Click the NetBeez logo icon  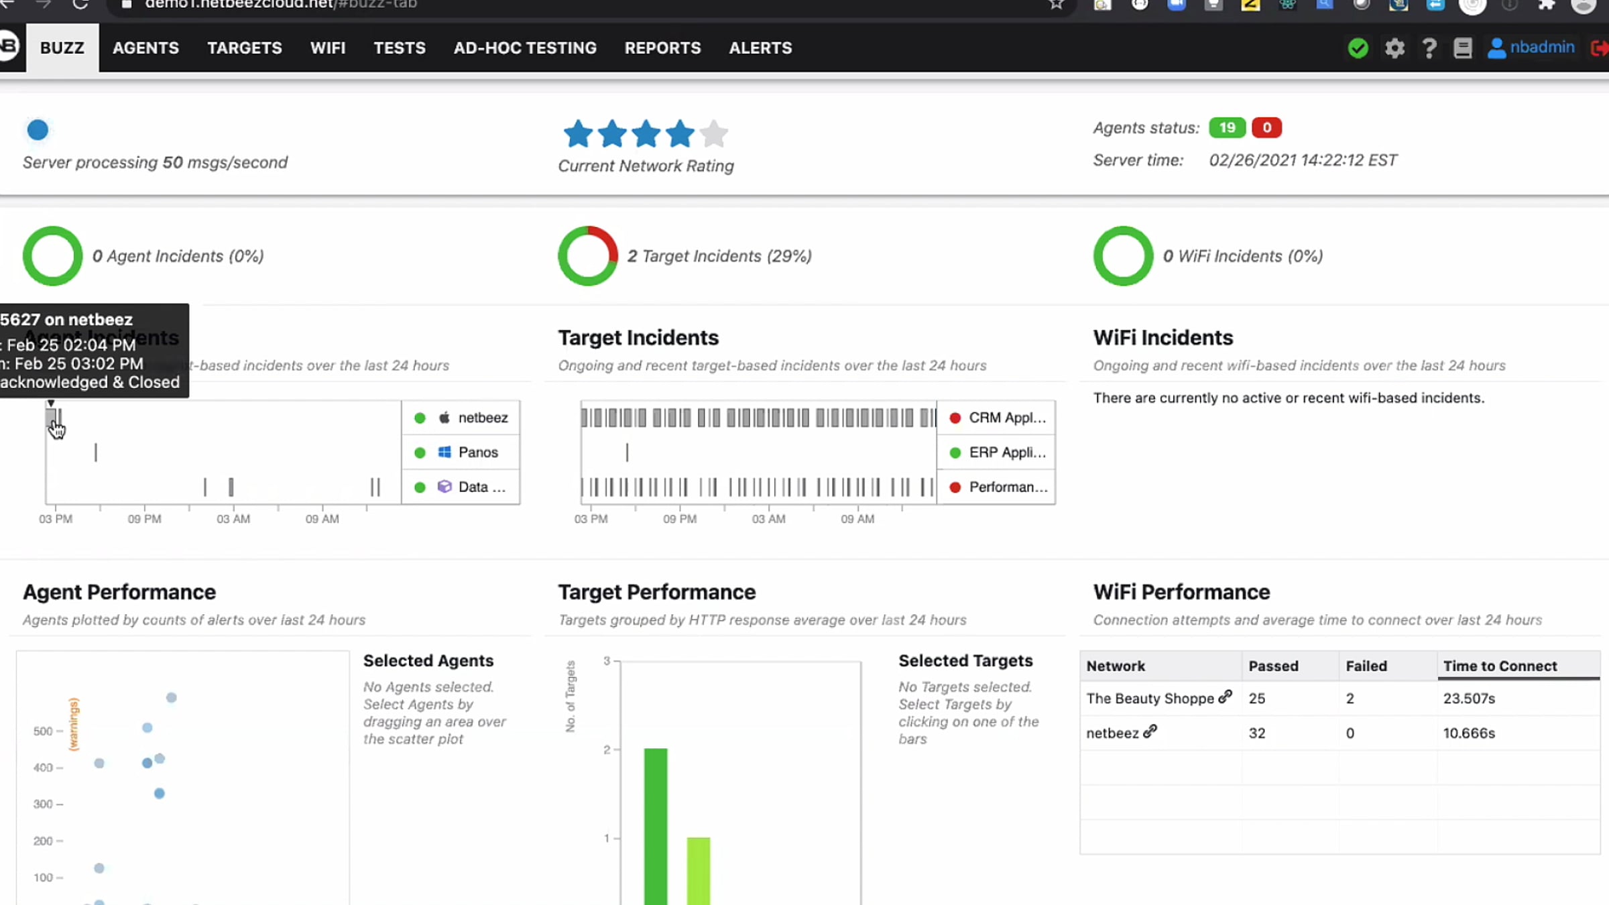(9, 46)
